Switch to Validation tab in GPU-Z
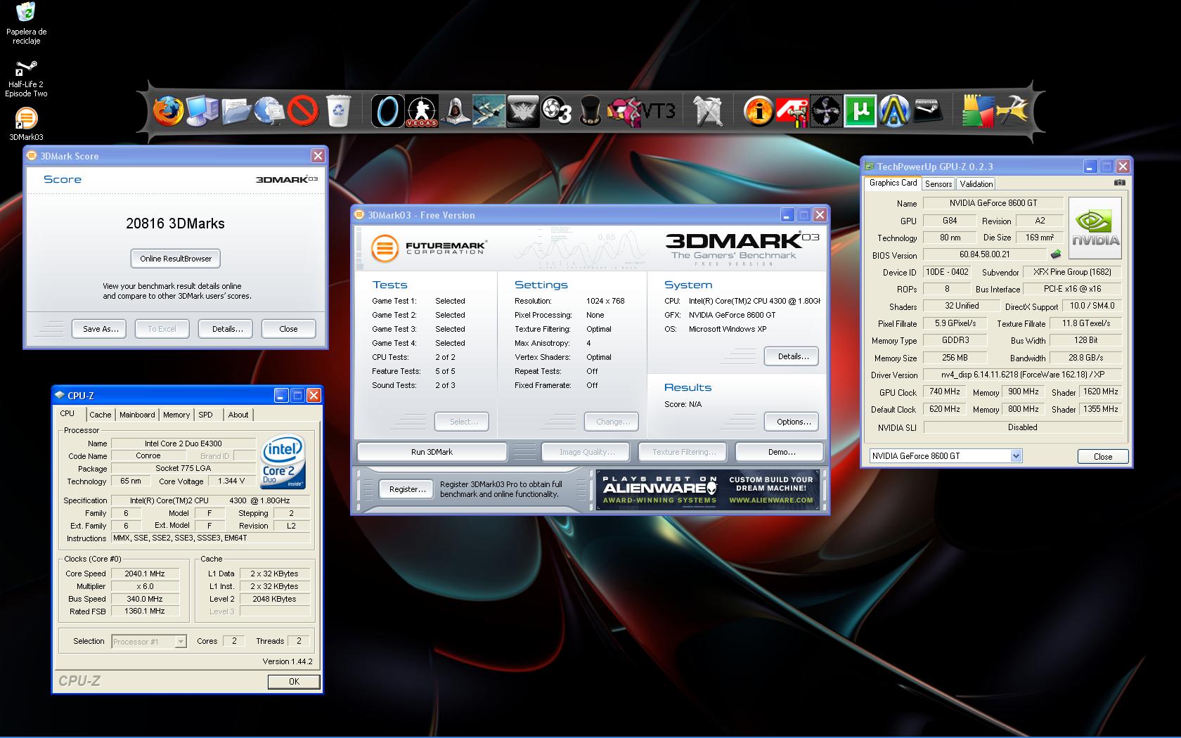The width and height of the screenshot is (1181, 738). click(x=976, y=183)
